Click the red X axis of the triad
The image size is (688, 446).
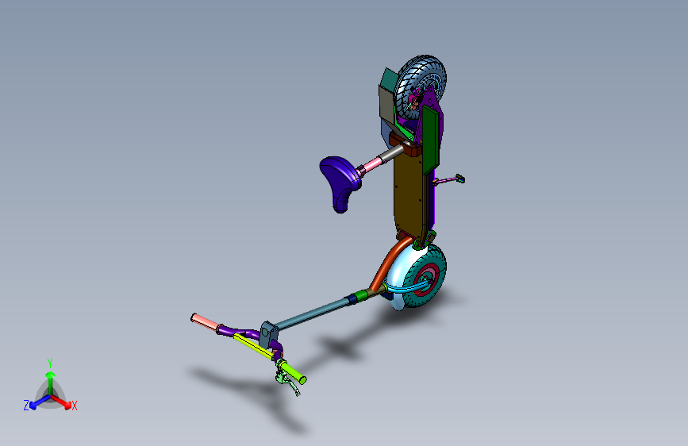(x=61, y=402)
